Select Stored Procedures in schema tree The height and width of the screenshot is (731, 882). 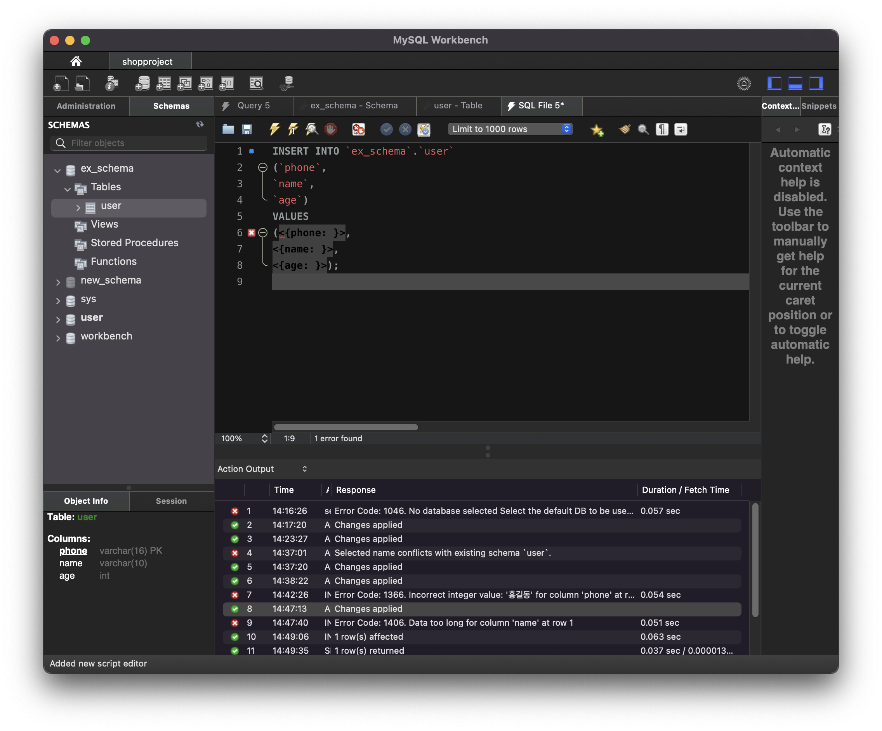(134, 243)
